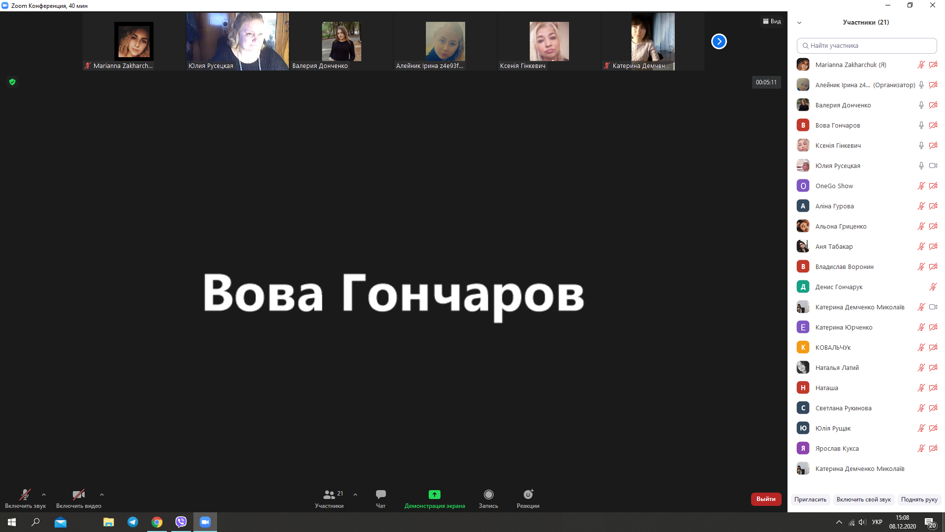This screenshot has width=945, height=532.
Task: Open the Participants panel icon
Action: (x=329, y=495)
